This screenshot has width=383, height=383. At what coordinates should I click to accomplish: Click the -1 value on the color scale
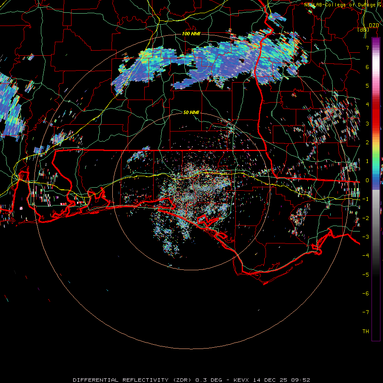366,199
